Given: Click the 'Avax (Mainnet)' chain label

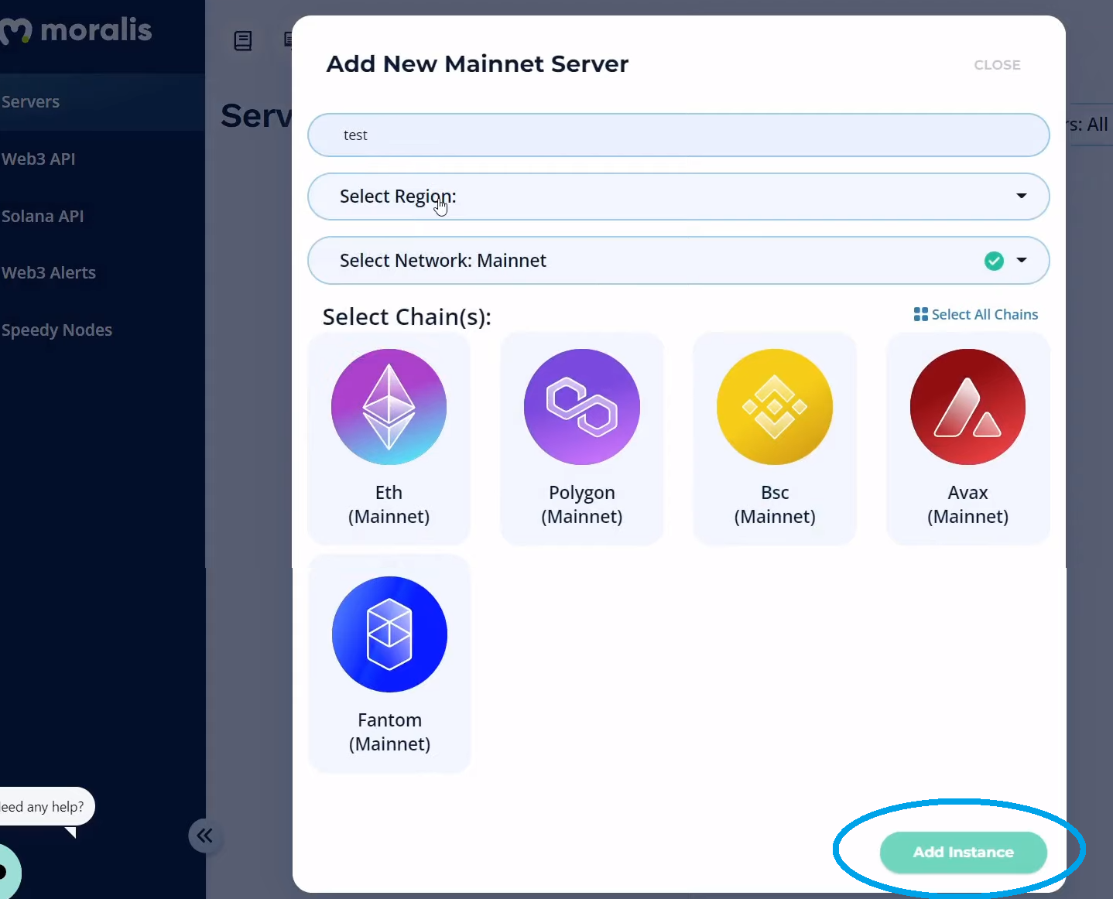Looking at the screenshot, I should coord(967,504).
